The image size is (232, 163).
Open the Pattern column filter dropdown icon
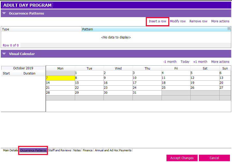click(x=229, y=29)
